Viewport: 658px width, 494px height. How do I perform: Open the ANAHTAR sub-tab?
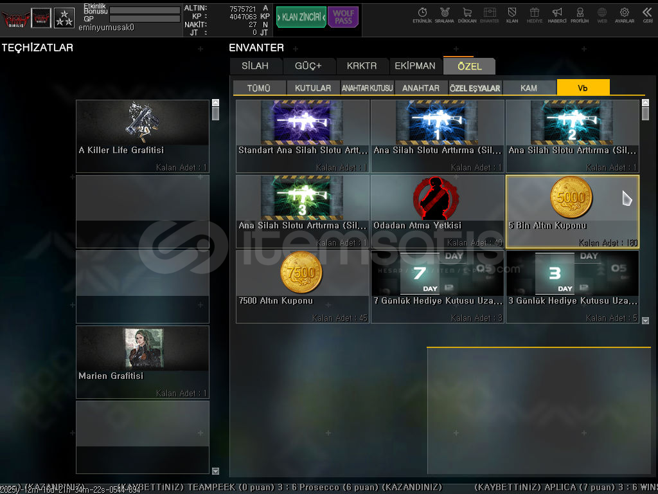point(421,87)
